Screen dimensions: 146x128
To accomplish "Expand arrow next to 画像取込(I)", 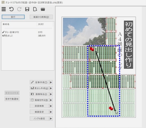I will [x=51, y=94].
